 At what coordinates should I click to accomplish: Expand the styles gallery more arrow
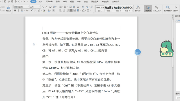tap(133, 11)
